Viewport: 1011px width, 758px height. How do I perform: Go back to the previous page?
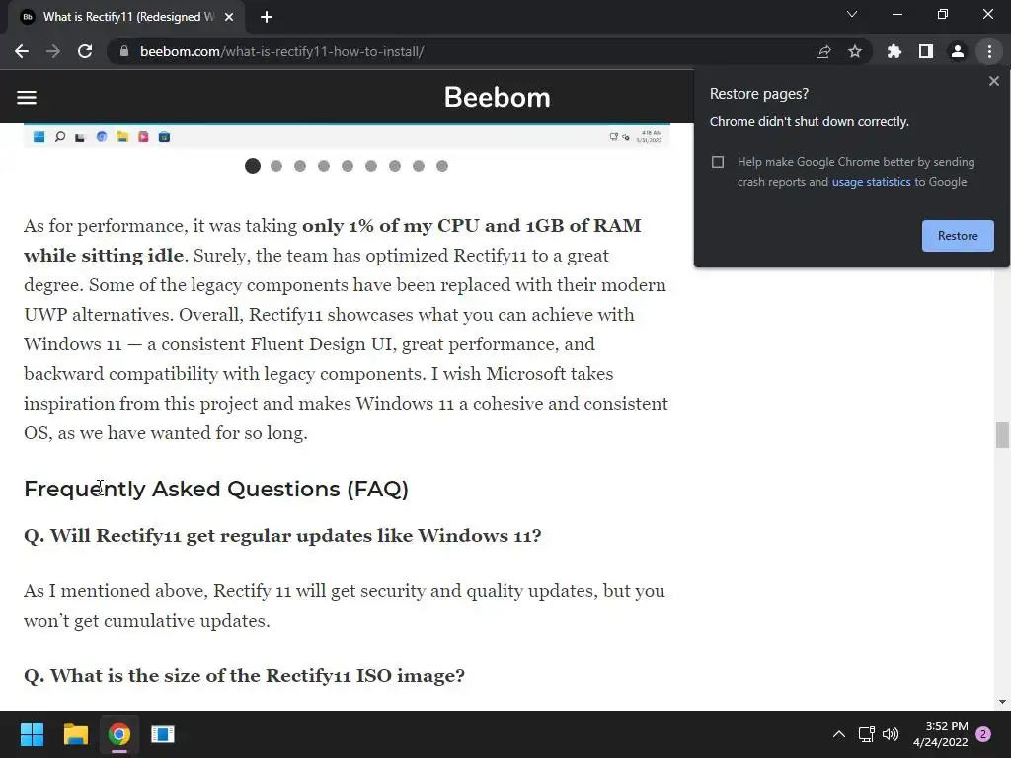(x=22, y=51)
